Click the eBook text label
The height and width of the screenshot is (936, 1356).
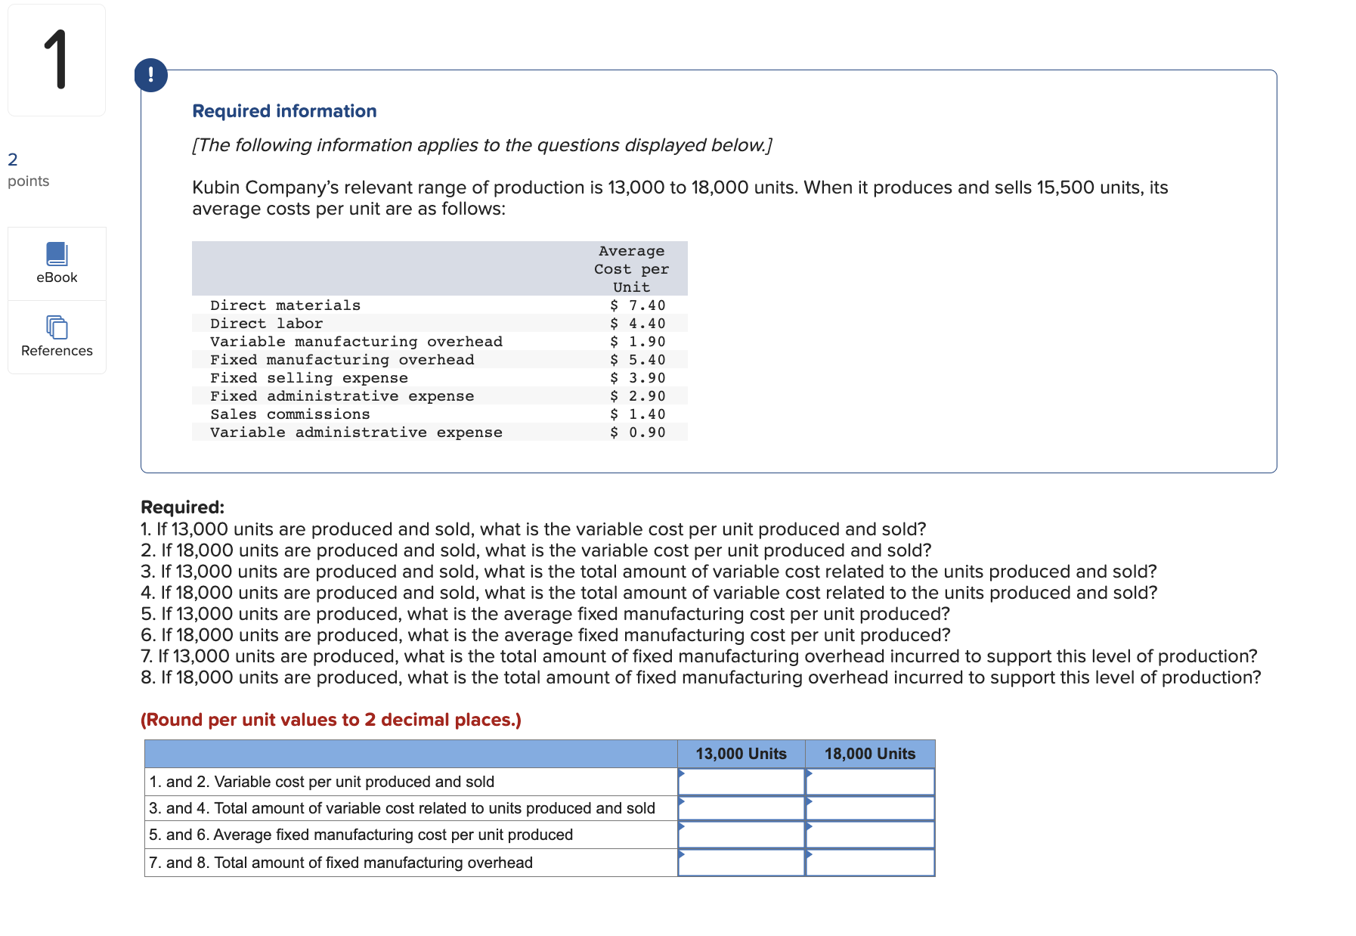coord(57,277)
